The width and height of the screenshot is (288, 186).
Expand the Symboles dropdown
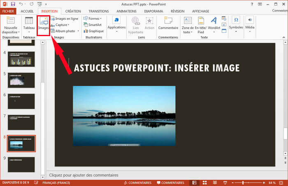point(236,24)
